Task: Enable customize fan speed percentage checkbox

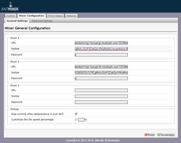Action: [76, 119]
